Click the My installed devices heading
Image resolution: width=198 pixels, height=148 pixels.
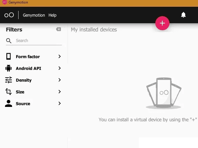click(94, 30)
